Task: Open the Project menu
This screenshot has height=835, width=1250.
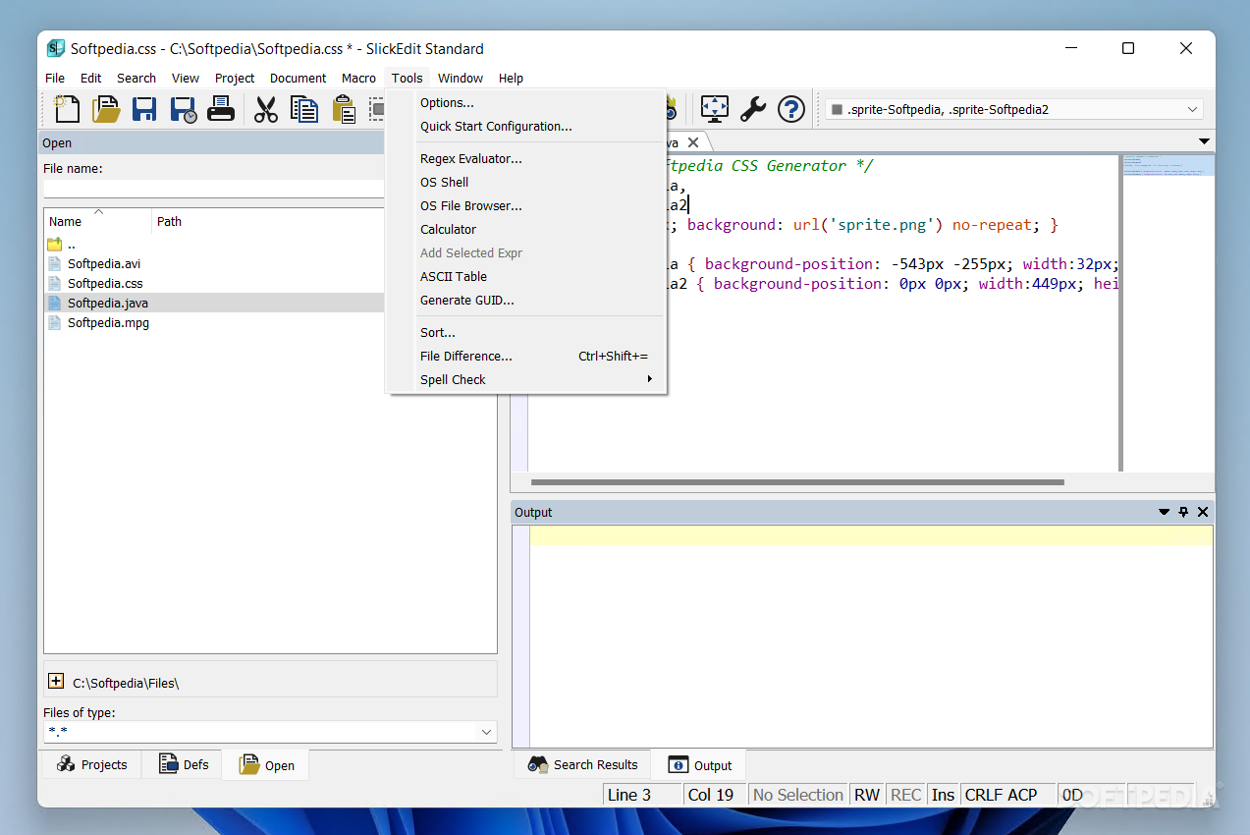Action: point(235,78)
